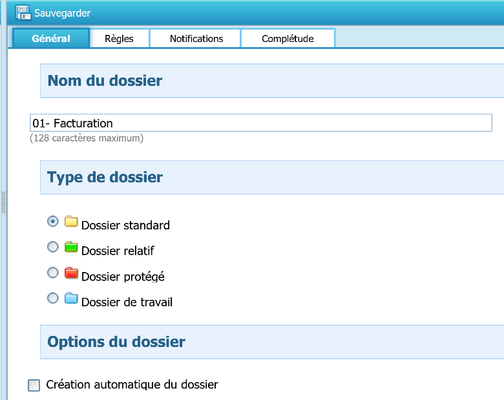Go to the Notifications tab
Viewport: 504px width, 400px height.
pos(196,39)
